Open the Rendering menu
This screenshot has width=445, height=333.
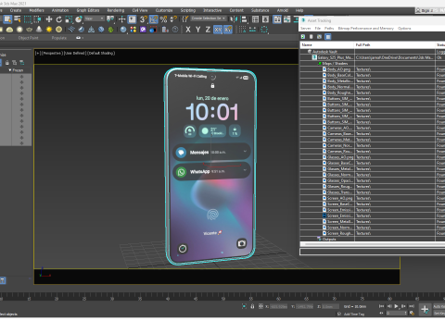pyautogui.click(x=115, y=10)
